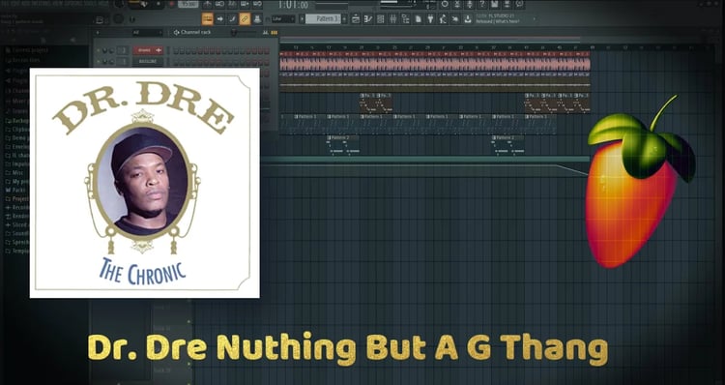Image resolution: width=725 pixels, height=385 pixels.
Task: Open the Pattern 3 selector dropdown
Action: click(x=322, y=19)
